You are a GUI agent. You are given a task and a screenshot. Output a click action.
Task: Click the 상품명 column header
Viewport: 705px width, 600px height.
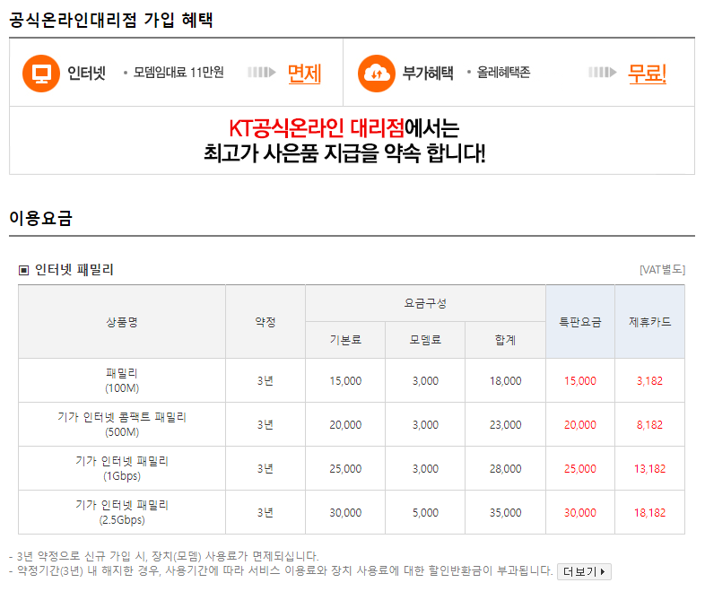pyautogui.click(x=122, y=322)
